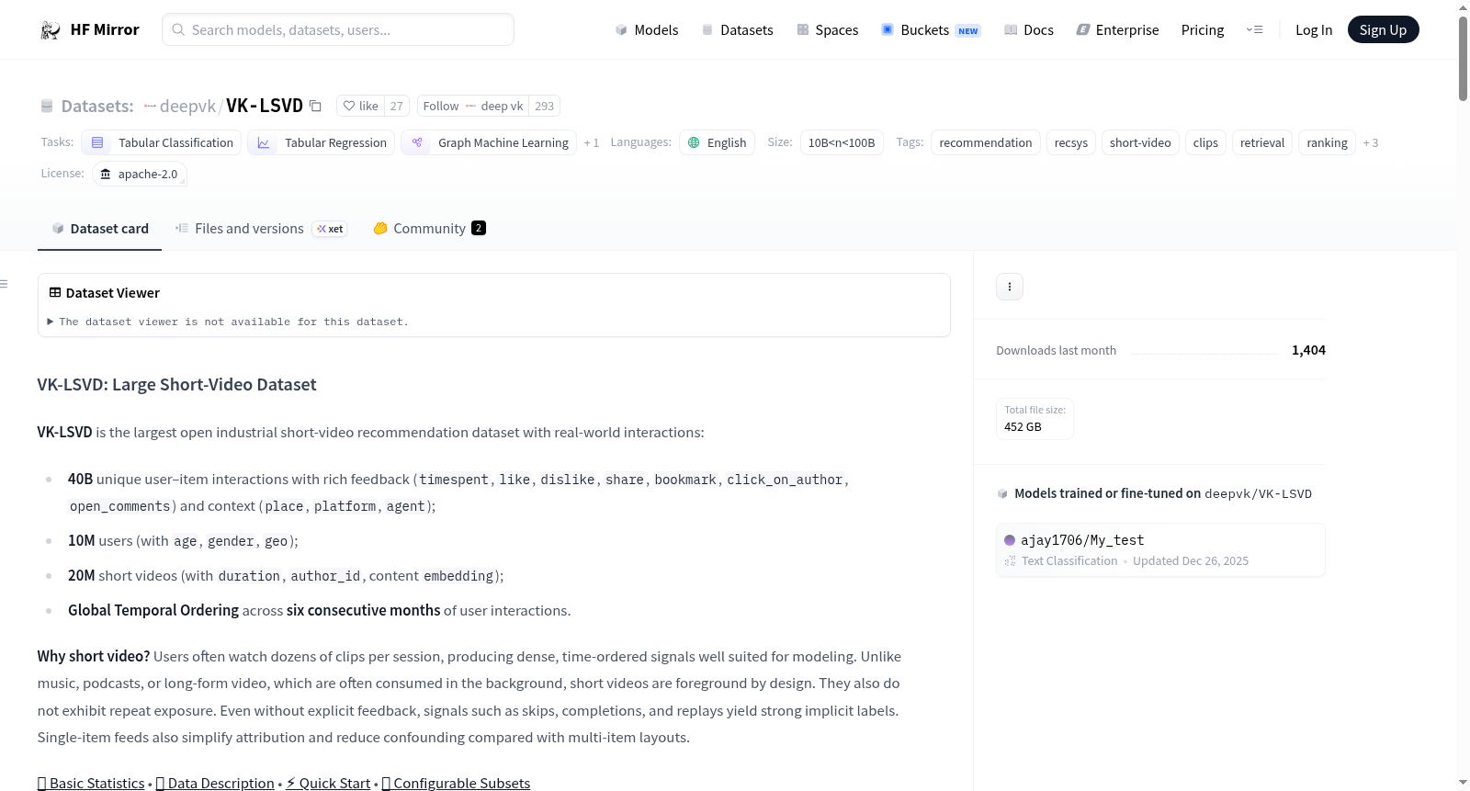Open the three-dot options menu in sidebar
This screenshot has width=1470, height=791.
pos(1010,287)
